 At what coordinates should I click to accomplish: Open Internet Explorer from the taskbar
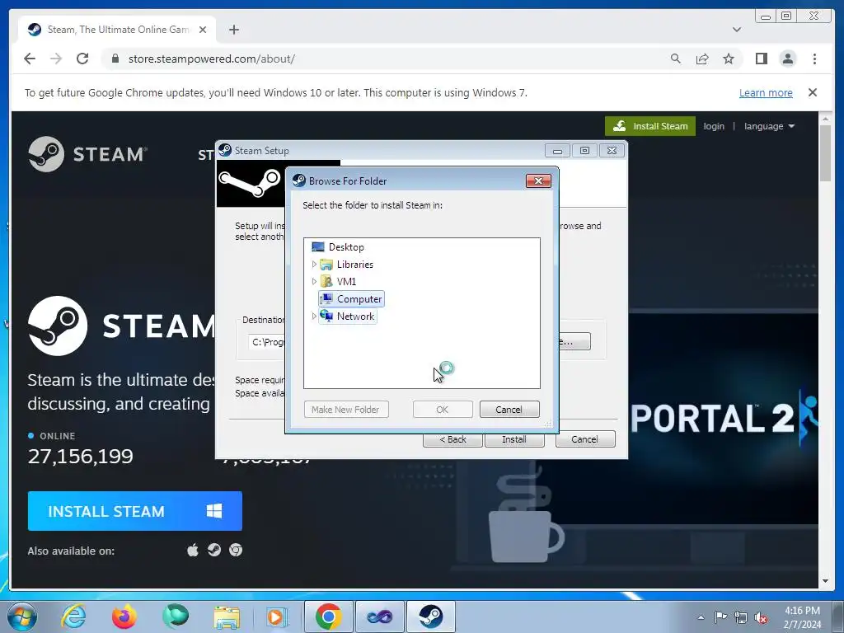(73, 617)
